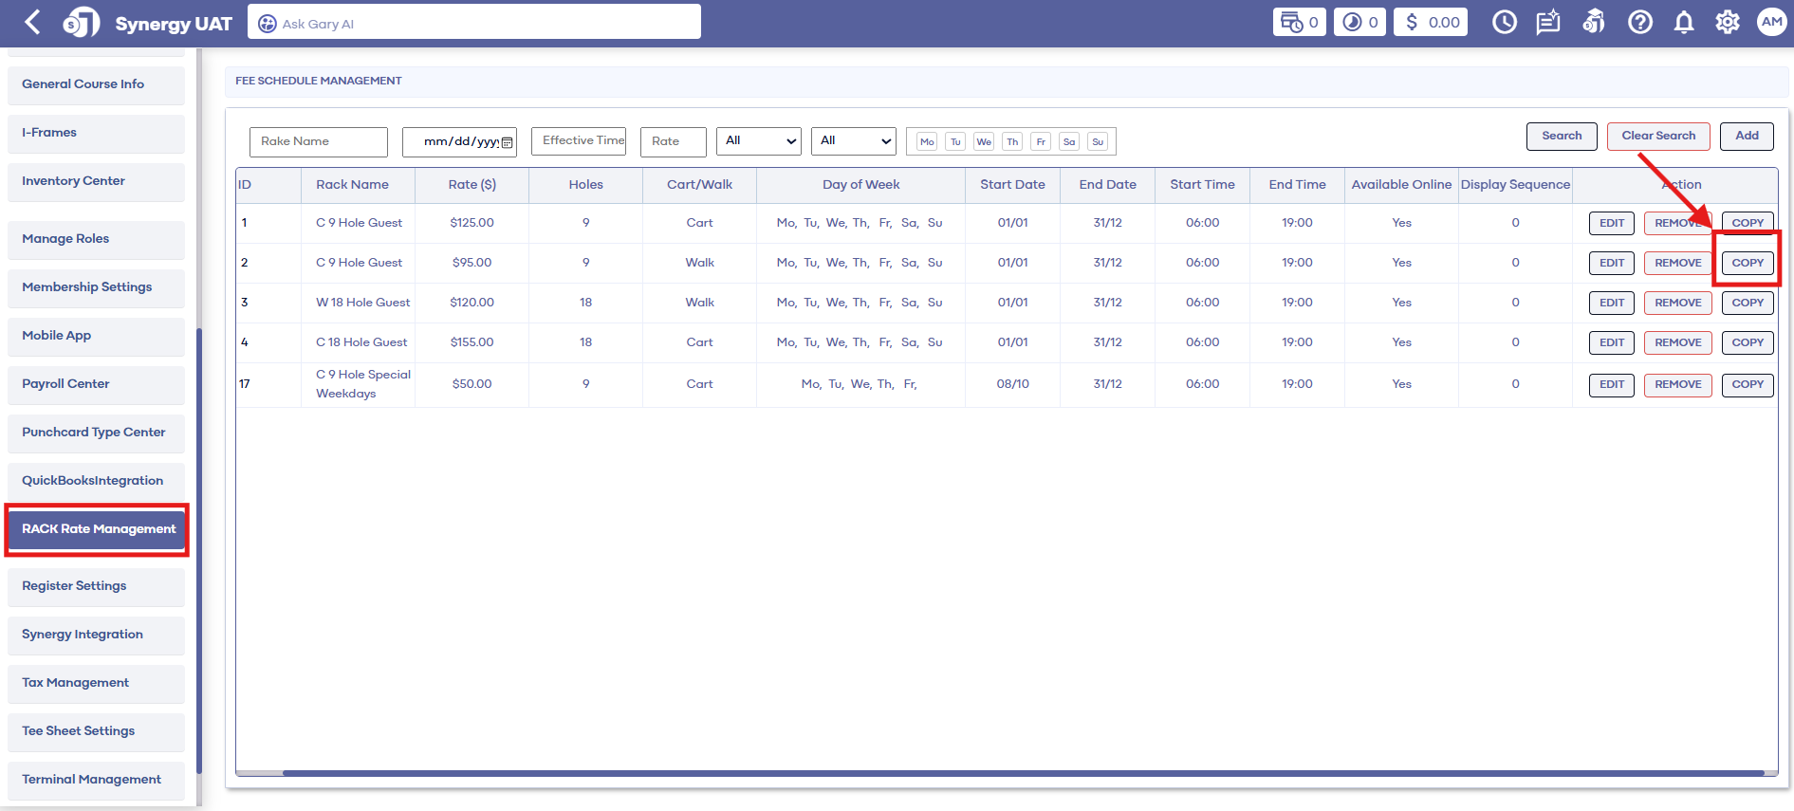Toggle the We day filter
Image resolution: width=1794 pixels, height=811 pixels.
pyautogui.click(x=984, y=142)
